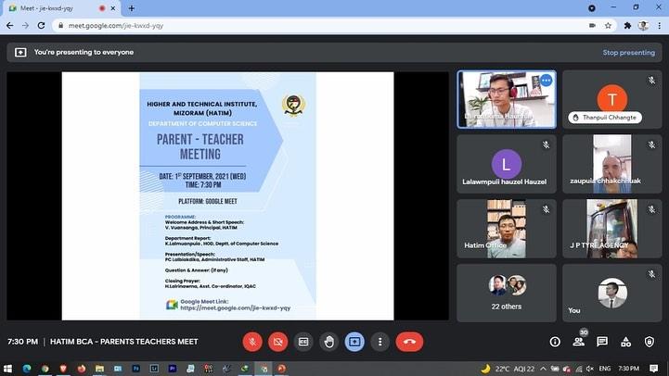Open meeting details info icon
This screenshot has height=376, width=669.
[x=555, y=342]
